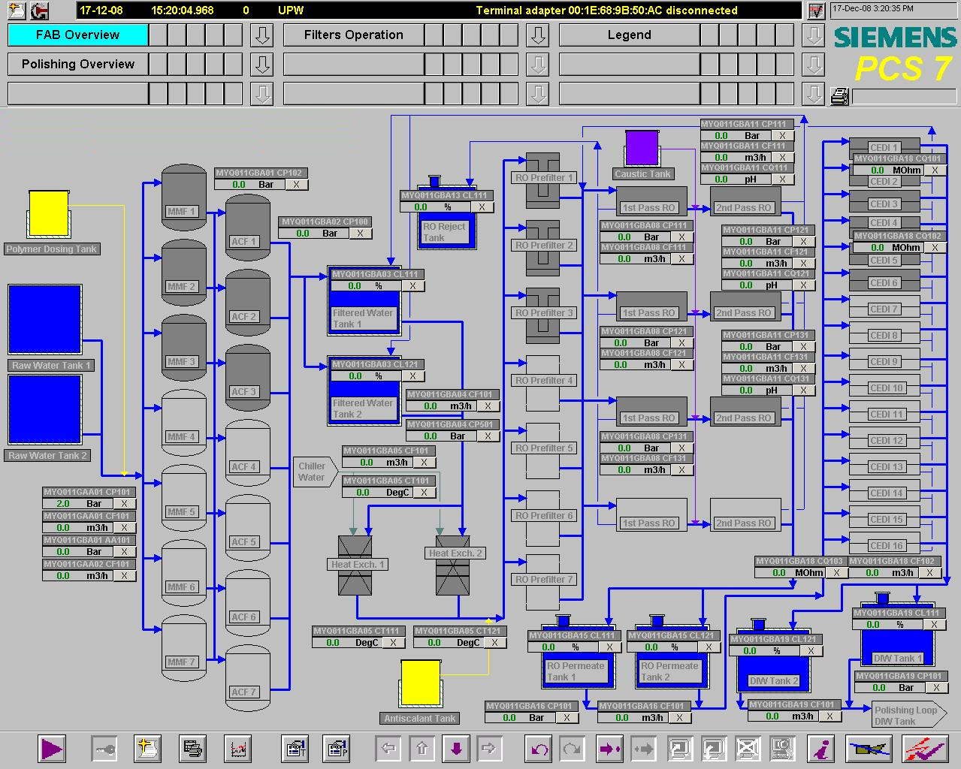Expand the Polishing Overview down arrow
Image resolution: width=961 pixels, height=769 pixels.
coord(261,65)
